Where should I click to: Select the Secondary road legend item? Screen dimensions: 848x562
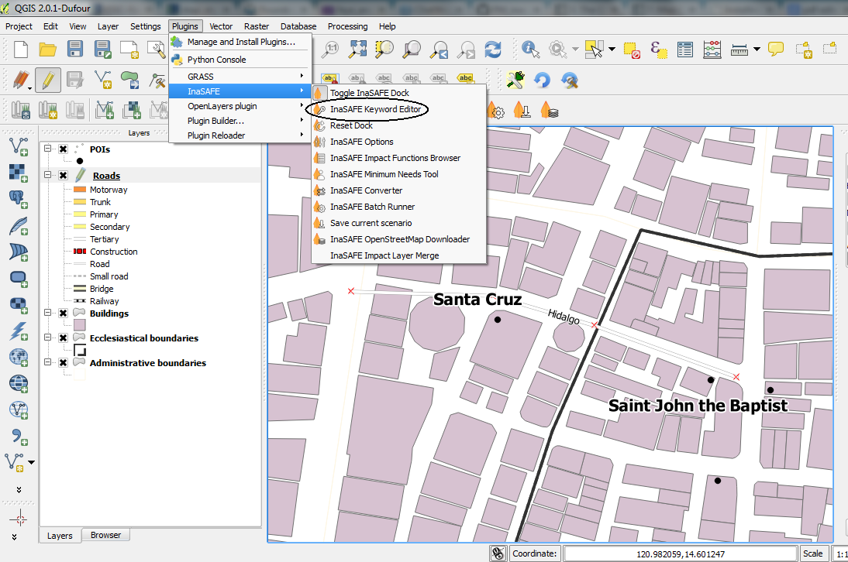click(x=109, y=227)
